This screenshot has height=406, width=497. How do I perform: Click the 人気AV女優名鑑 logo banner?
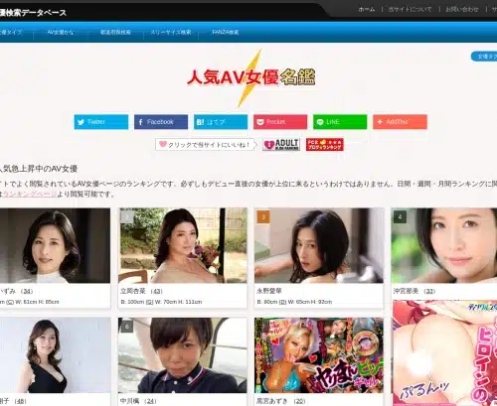[x=250, y=78]
